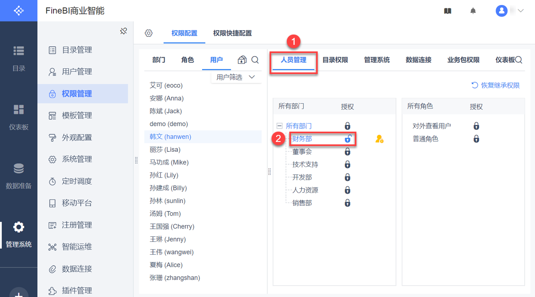Toggle the authorization lock for 财务部
The image size is (535, 297).
pyautogui.click(x=348, y=139)
